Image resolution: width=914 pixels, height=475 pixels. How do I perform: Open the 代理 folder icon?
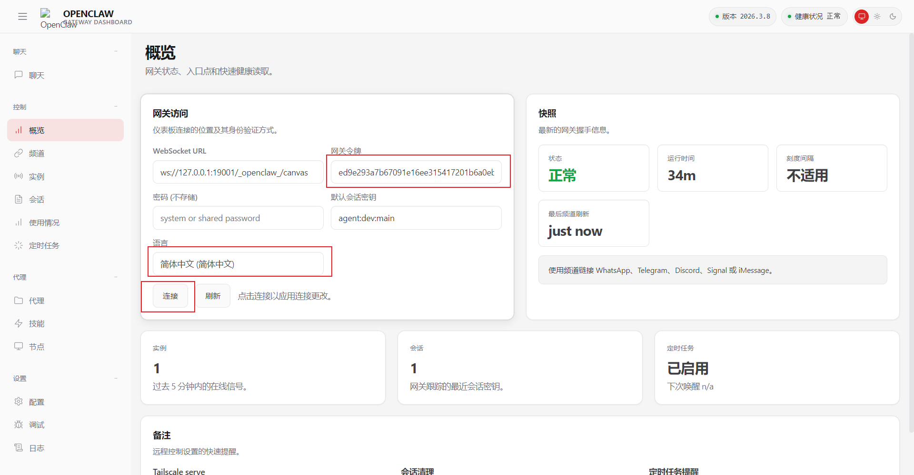19,301
